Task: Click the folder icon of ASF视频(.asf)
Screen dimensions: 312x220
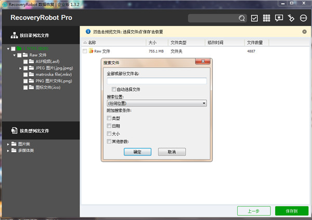Action: click(x=31, y=61)
